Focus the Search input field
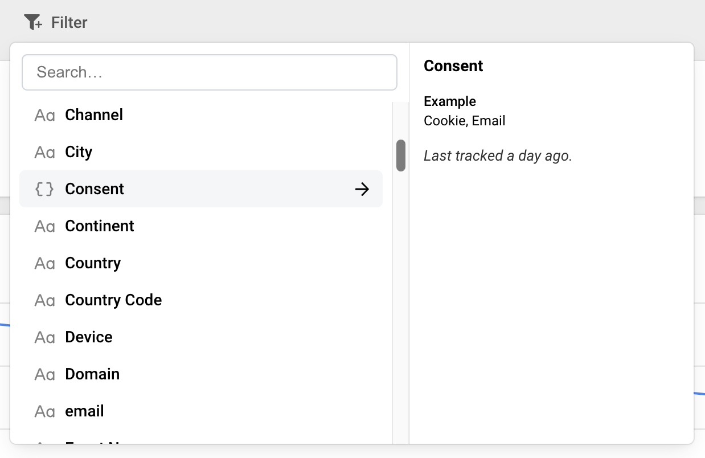This screenshot has width=705, height=458. pos(210,72)
